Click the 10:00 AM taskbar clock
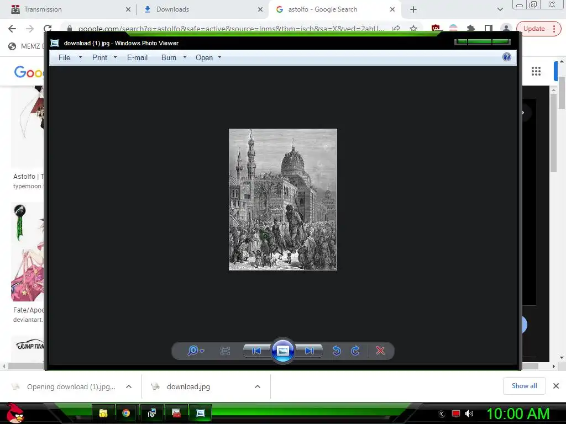Viewport: 566px width, 424px height. point(518,414)
